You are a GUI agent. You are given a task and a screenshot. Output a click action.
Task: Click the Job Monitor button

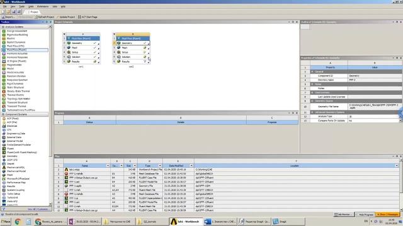pos(343,214)
